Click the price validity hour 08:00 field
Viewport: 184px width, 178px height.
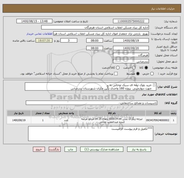point(95,48)
